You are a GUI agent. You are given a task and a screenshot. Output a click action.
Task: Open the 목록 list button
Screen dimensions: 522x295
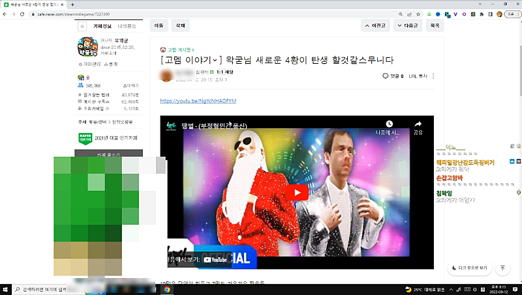tap(435, 25)
